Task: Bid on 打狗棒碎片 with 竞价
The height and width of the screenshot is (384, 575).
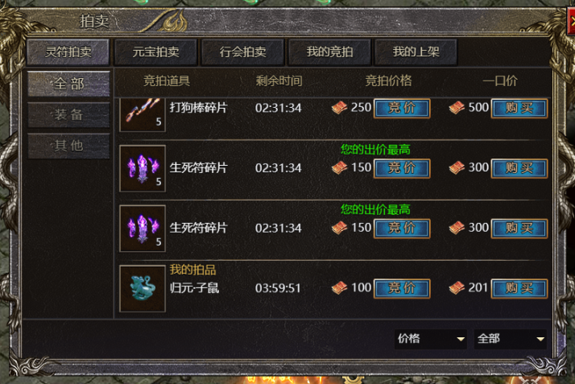Action: click(402, 108)
